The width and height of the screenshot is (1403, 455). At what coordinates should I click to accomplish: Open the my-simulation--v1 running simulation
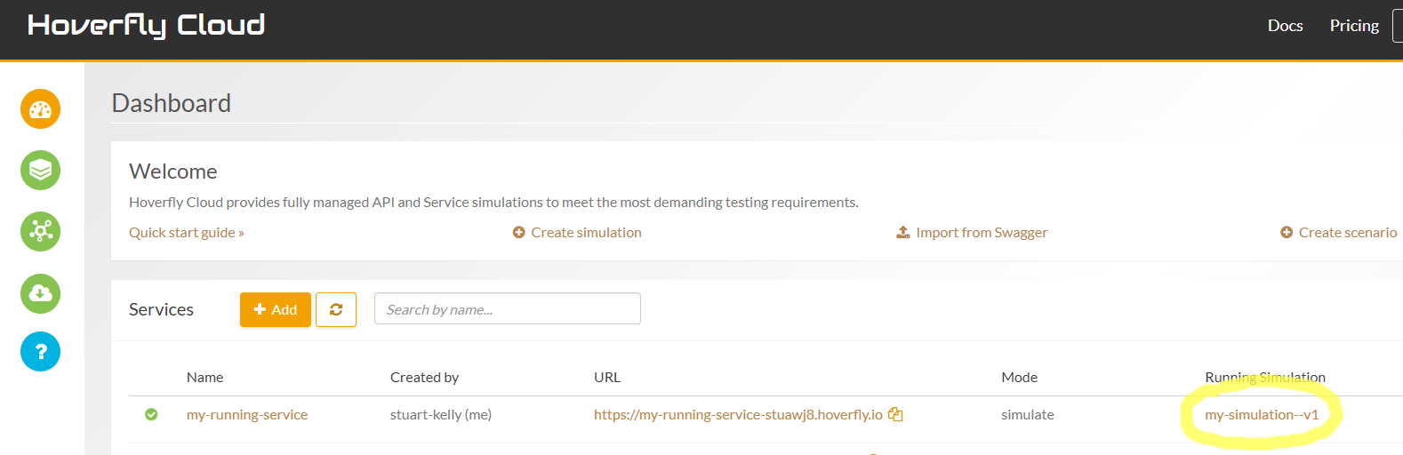[1262, 415]
